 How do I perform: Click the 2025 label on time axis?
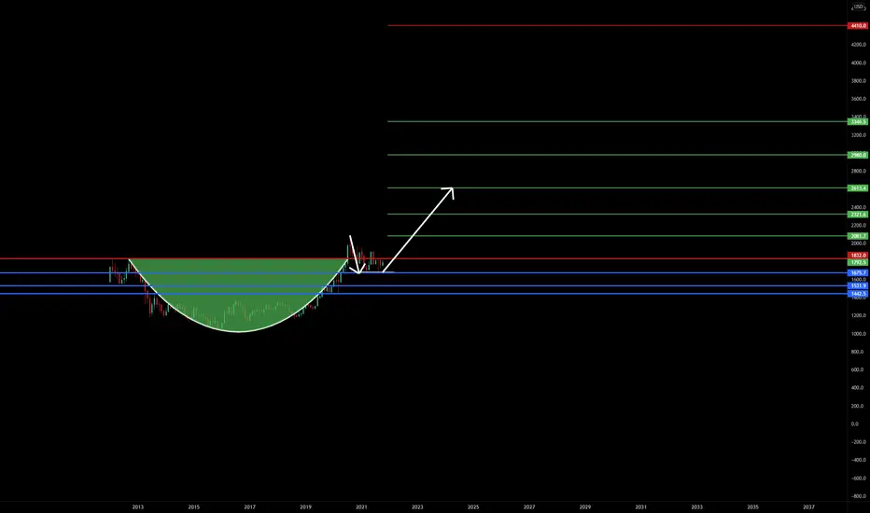(473, 506)
